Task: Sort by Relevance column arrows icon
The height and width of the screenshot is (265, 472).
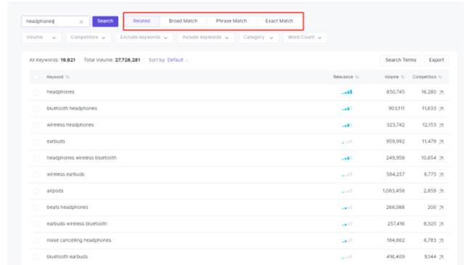Action: [357, 77]
